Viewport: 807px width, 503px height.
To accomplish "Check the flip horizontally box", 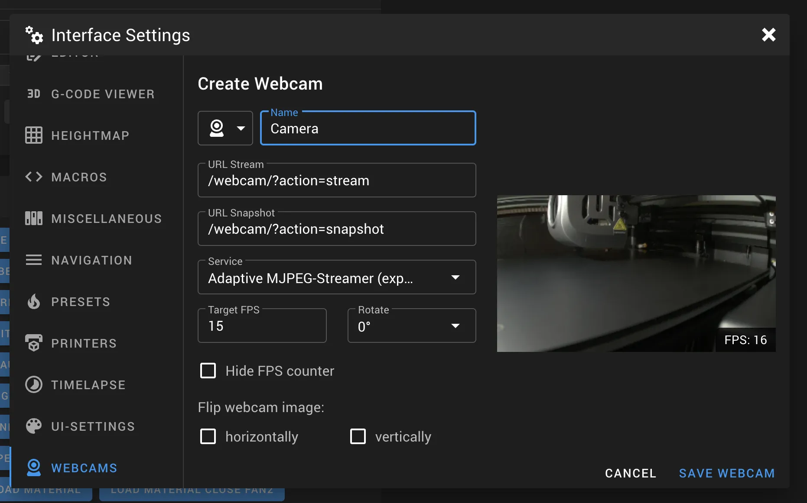I will point(208,437).
